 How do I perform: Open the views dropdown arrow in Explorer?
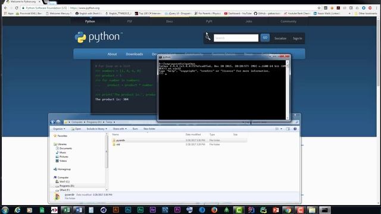[282, 129]
